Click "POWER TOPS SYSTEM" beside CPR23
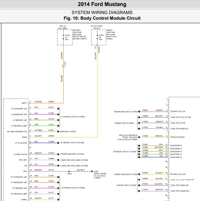200x201 pixels. pyautogui.click(x=126, y=185)
